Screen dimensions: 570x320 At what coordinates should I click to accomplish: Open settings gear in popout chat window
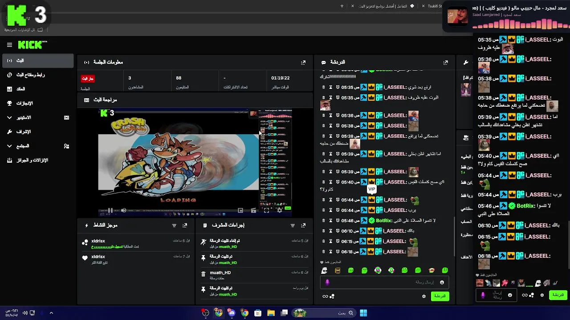(542, 295)
